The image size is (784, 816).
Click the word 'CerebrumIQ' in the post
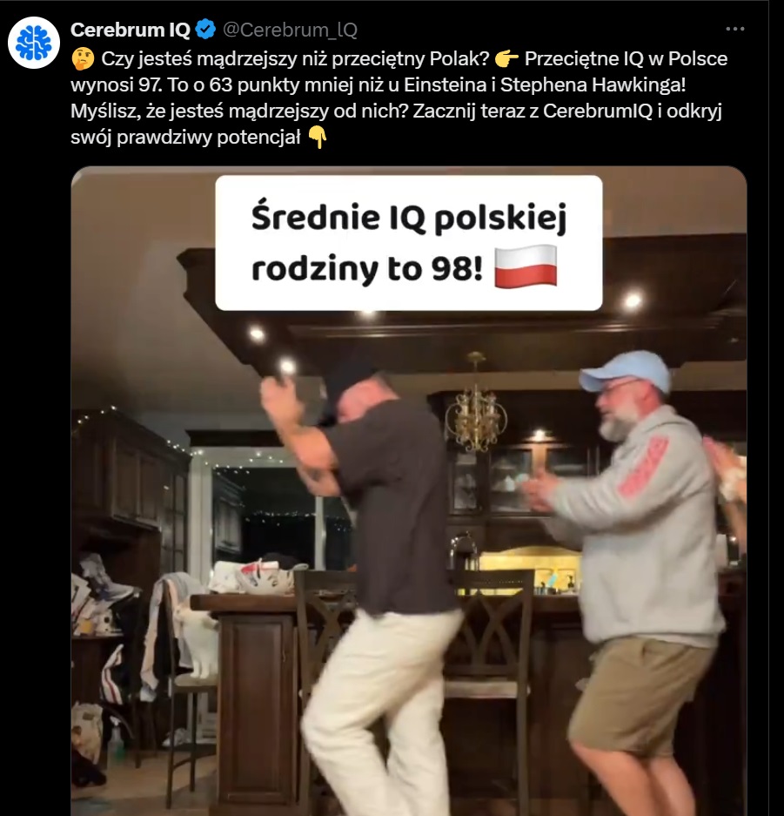(598, 111)
